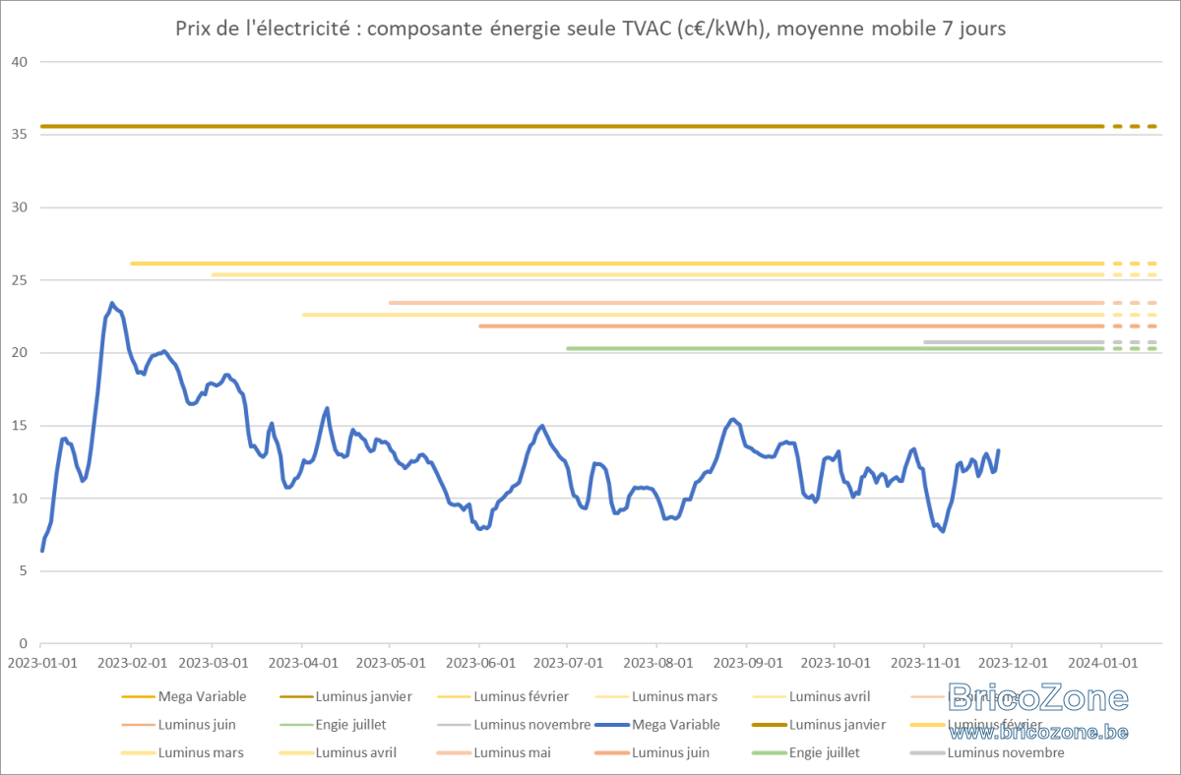Click the gray Luminus novembre line in the chart
Image resolution: width=1181 pixels, height=775 pixels.
1014,342
